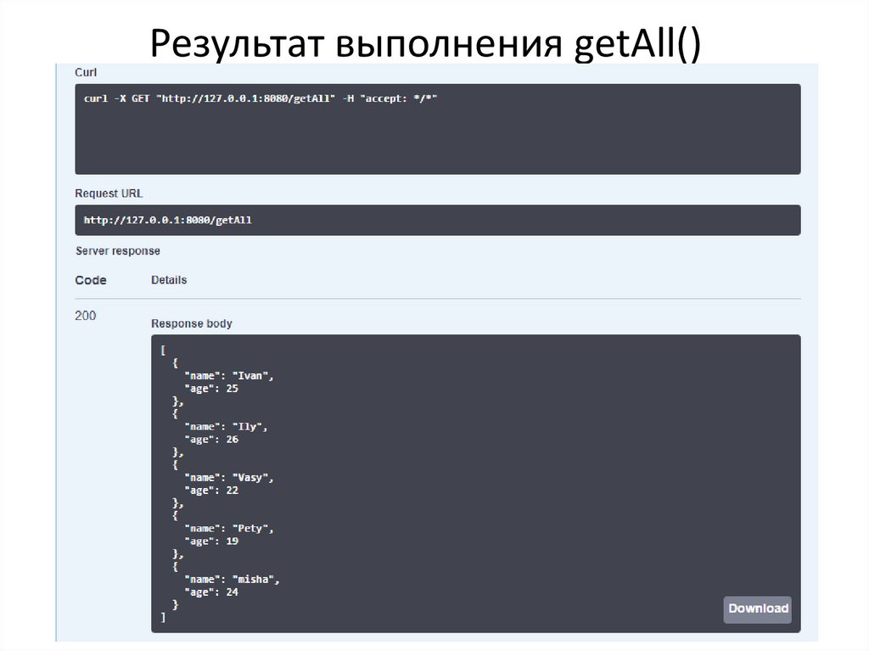
Task: Click the "age": 26 line
Action: coord(211,440)
